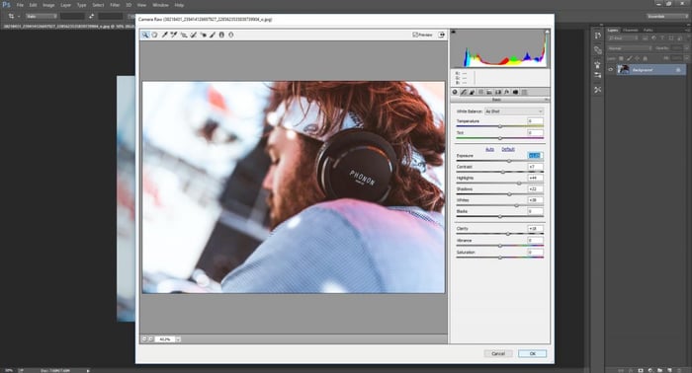Image resolution: width=692 pixels, height=373 pixels.
Task: Open the Presets panel tab
Action: 524,92
